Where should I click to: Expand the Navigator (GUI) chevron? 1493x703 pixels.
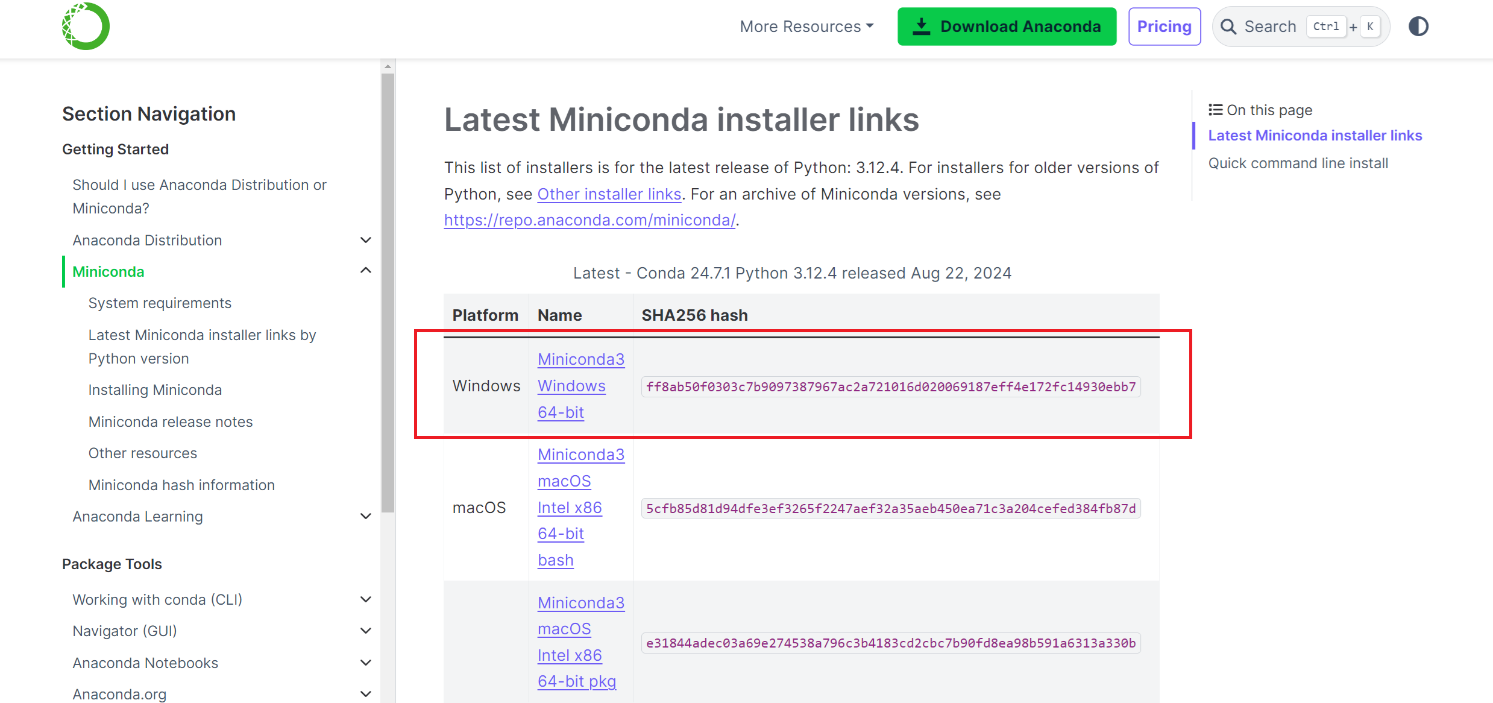(365, 631)
